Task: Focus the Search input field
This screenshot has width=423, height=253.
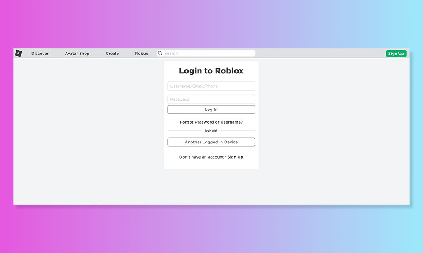Action: click(x=206, y=53)
